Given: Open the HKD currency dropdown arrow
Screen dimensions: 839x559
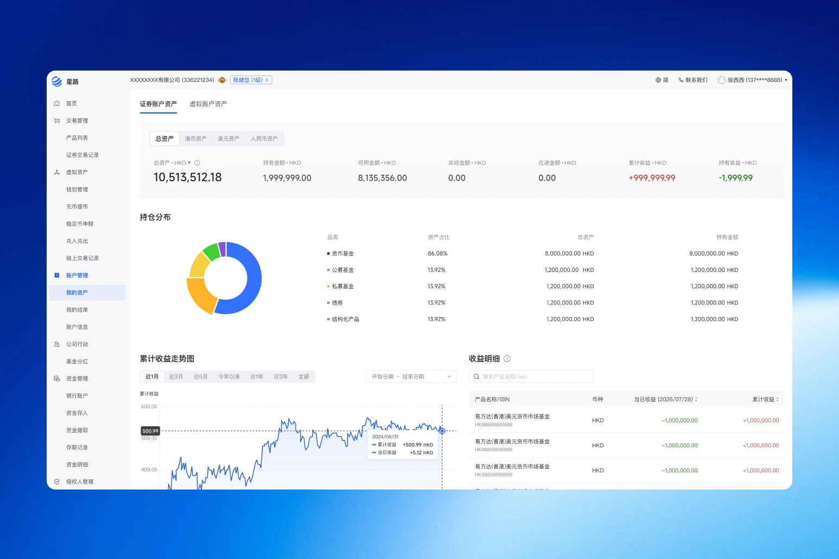Looking at the screenshot, I should (x=189, y=163).
